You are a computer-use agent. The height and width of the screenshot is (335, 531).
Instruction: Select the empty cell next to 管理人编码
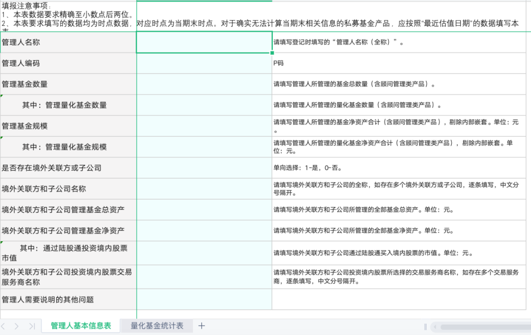point(203,63)
